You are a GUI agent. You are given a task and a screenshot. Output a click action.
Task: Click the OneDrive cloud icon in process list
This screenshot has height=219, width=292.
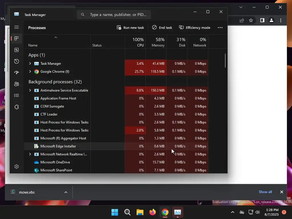coord(36,162)
